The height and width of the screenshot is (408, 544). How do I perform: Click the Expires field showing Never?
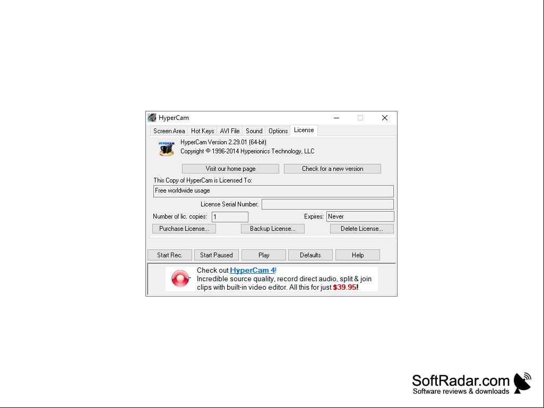coord(360,216)
